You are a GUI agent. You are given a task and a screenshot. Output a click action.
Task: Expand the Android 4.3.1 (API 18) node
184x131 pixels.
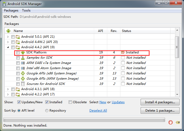coord(8,89)
